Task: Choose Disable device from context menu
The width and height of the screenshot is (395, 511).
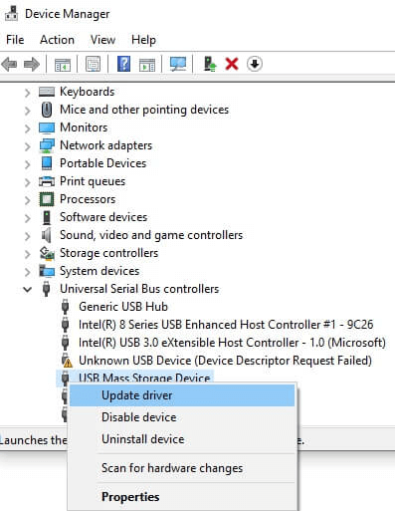Action: click(182, 417)
